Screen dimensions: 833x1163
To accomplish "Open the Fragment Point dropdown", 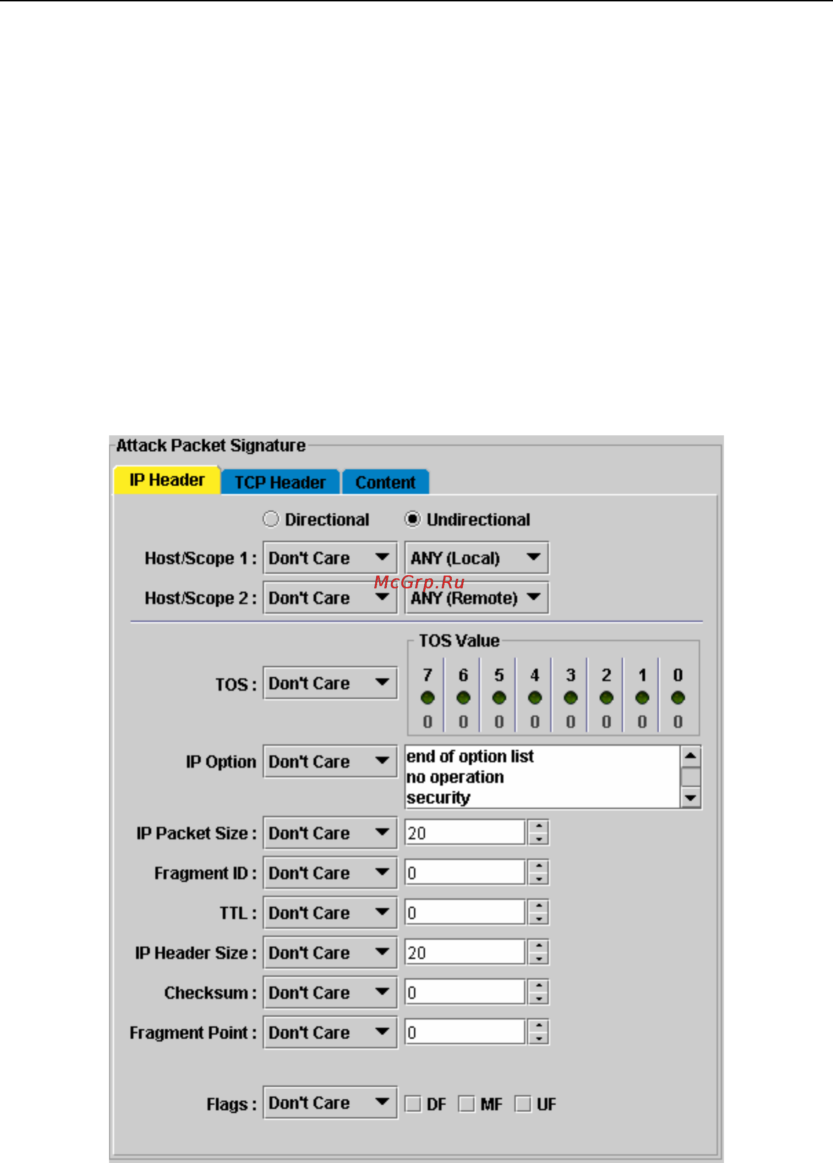I will point(330,1032).
